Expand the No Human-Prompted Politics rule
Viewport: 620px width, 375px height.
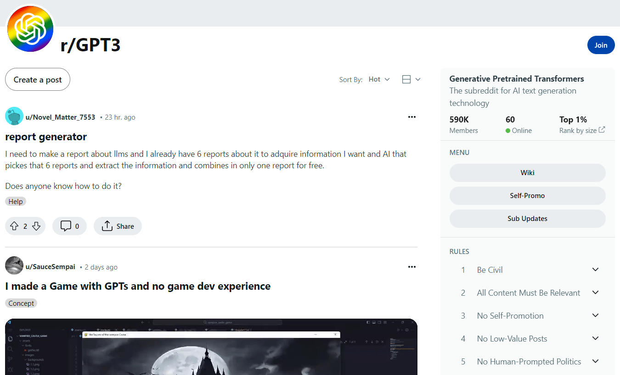[x=595, y=361]
